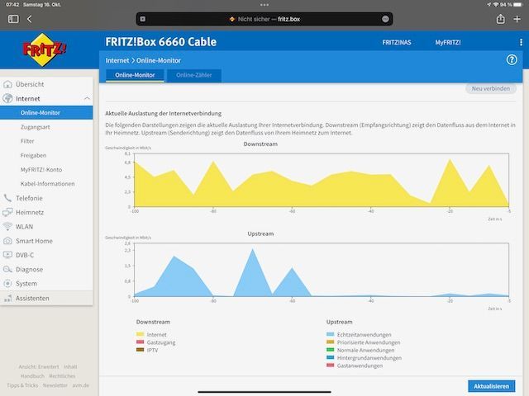Image resolution: width=529 pixels, height=396 pixels.
Task: Click the red Gastzugang legend swatch
Action: (140, 342)
